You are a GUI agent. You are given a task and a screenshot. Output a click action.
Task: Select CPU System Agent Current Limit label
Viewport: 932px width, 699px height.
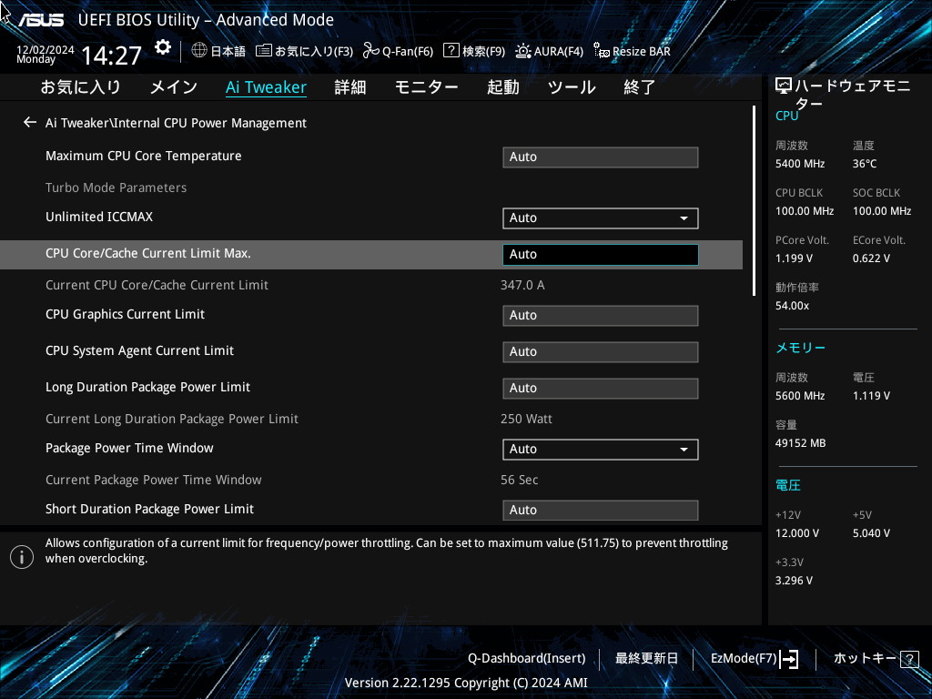tap(139, 350)
